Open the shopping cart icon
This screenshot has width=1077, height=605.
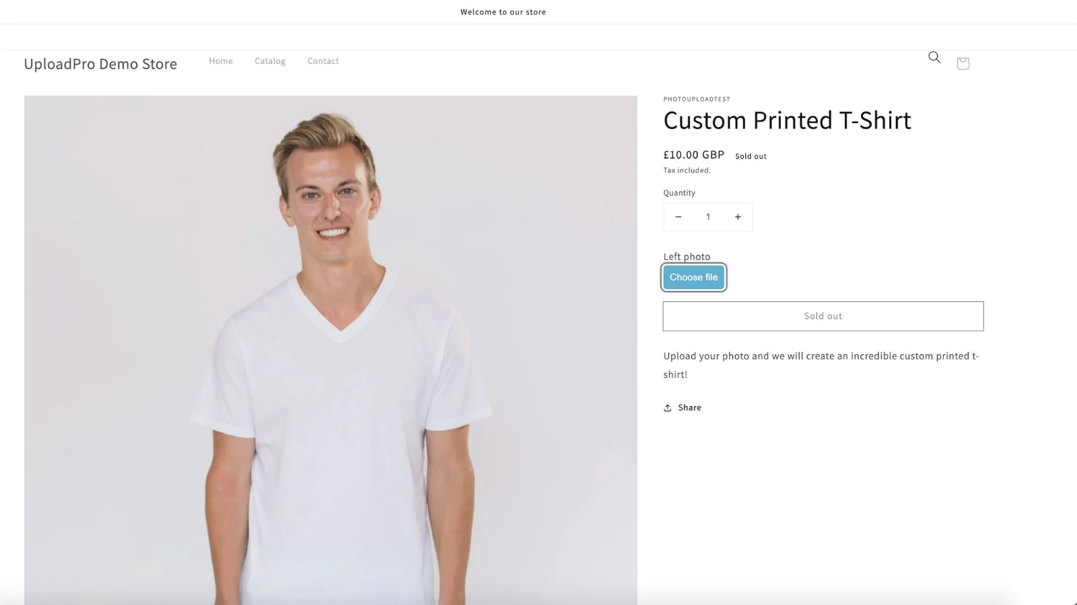click(x=963, y=63)
